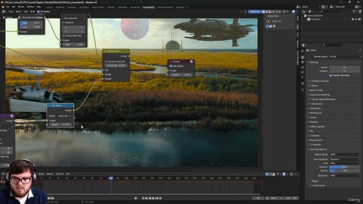Viewport: 363px width, 204px height.
Task: Enable the Ambient Occlusion checkbox
Action: click(311, 81)
